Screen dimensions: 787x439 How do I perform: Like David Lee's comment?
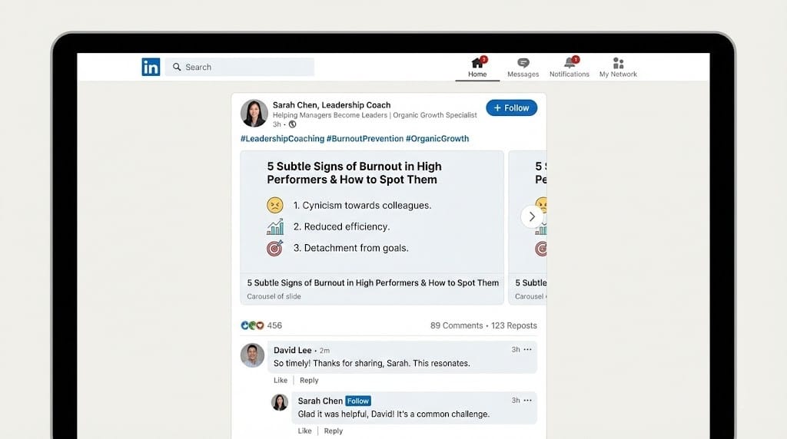[281, 381]
